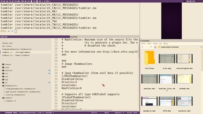Switch to tumbler.rc — etc/xdg/tumbler file
The width and height of the screenshot is (203, 114).
[16, 52]
